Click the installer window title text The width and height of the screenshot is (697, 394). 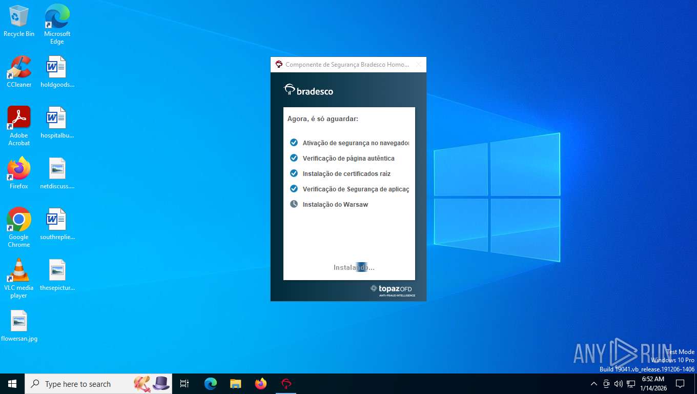tap(347, 65)
